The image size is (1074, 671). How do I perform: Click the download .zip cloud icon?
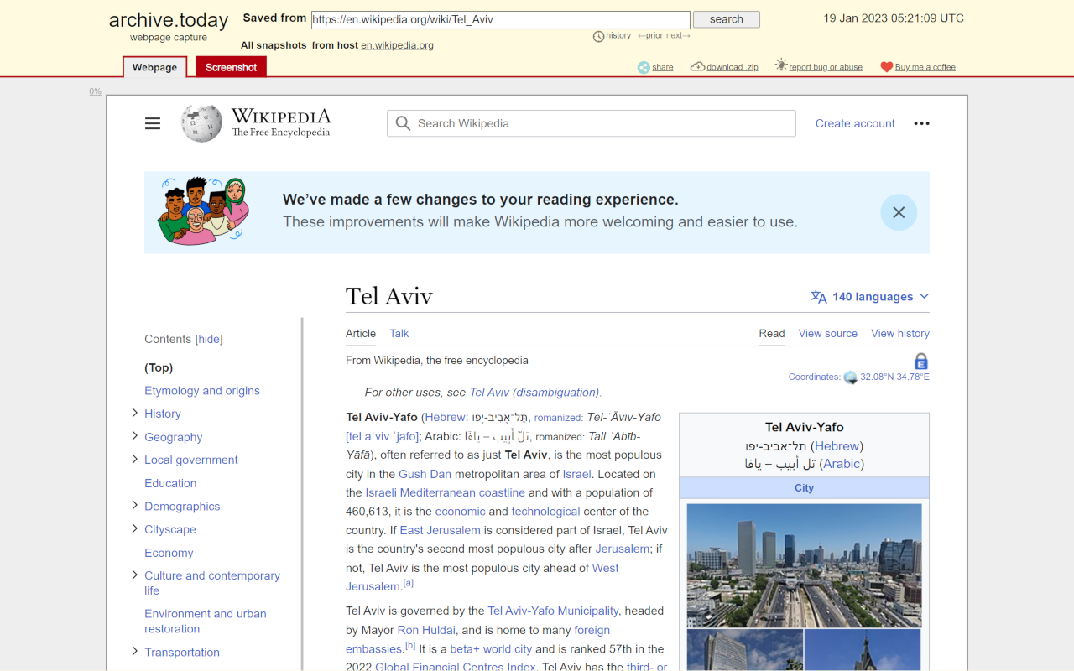[697, 67]
